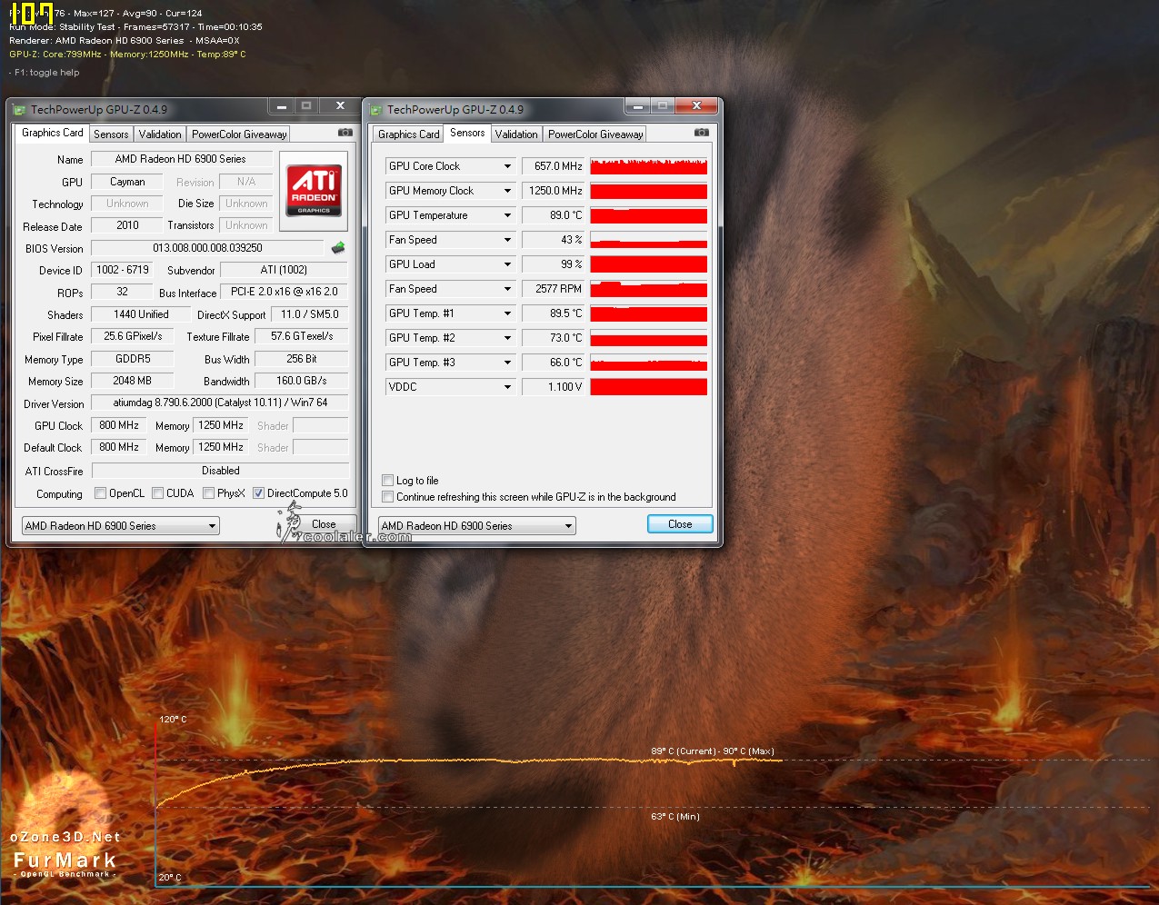1159x905 pixels.
Task: Click the Pixel Fillrate value 25.6 GPixel/s
Action: [133, 336]
